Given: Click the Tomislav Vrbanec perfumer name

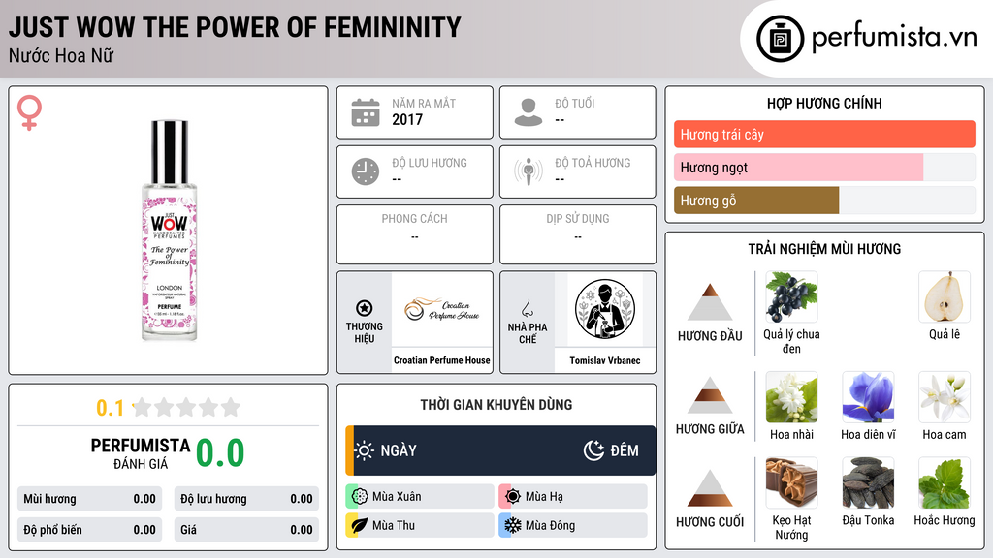Looking at the screenshot, I should (x=605, y=360).
